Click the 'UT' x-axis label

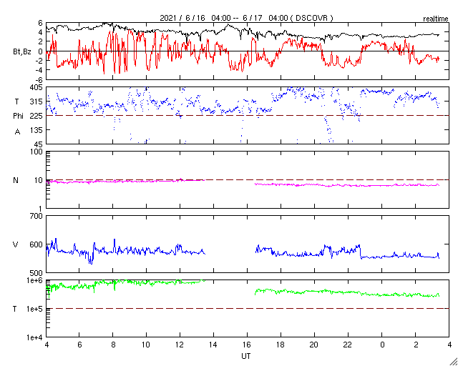[x=246, y=356]
